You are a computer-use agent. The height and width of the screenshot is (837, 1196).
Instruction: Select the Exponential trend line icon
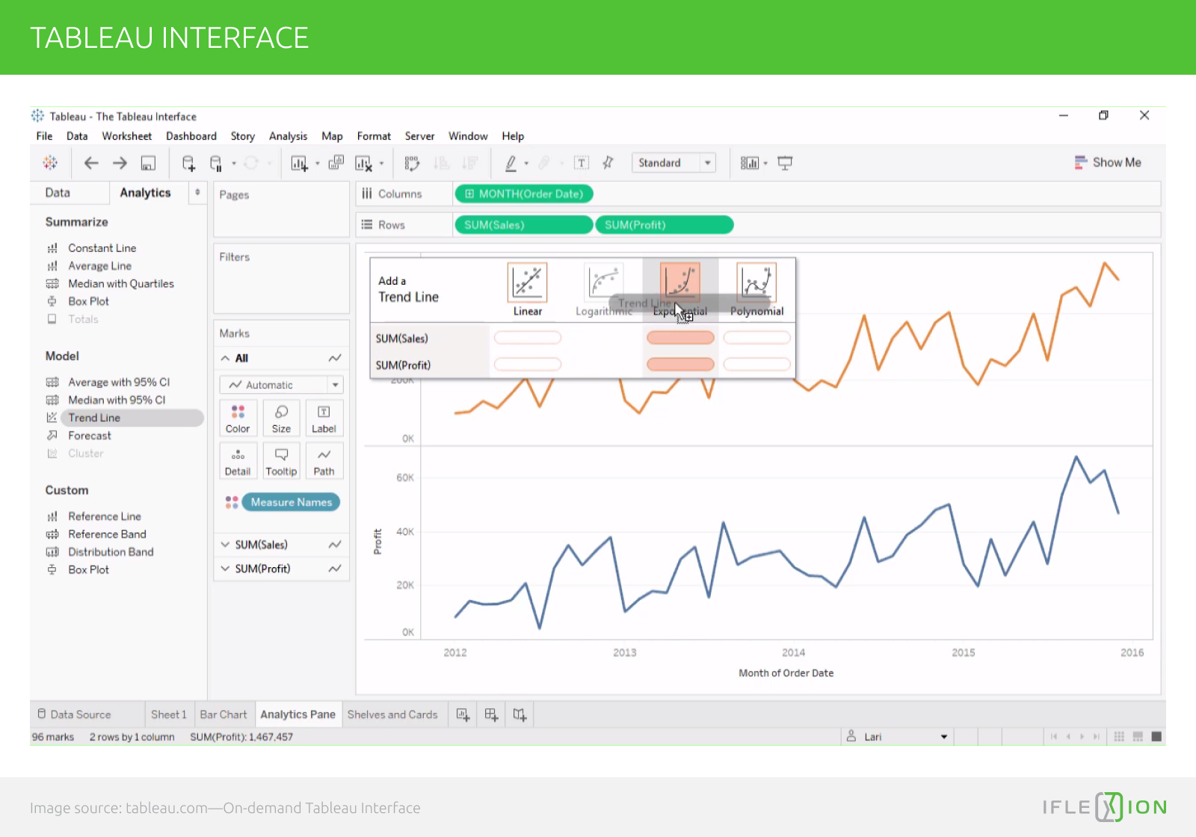click(680, 282)
